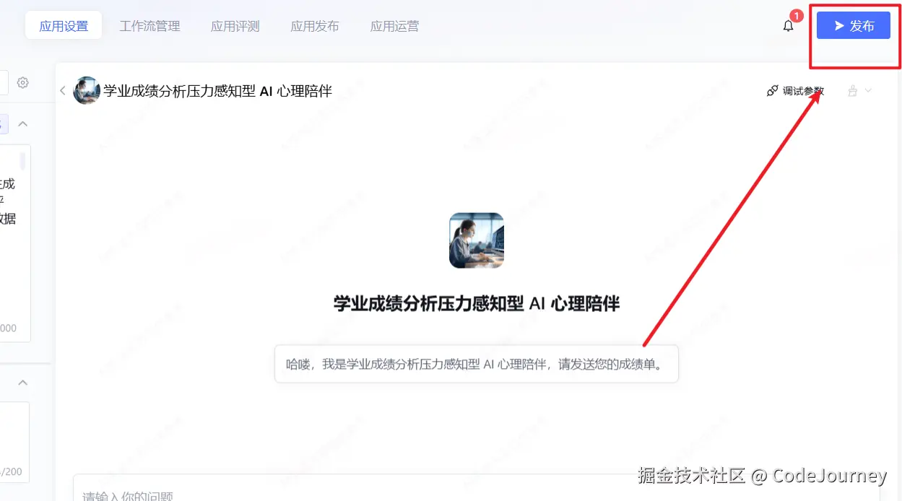Click the blue 发布 publish button
The image size is (902, 501).
pos(854,25)
